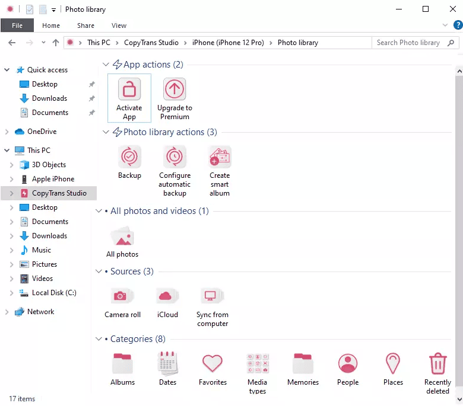Click CopyTrans Studio breadcrumb in address bar
The height and width of the screenshot is (406, 463).
pyautogui.click(x=151, y=43)
